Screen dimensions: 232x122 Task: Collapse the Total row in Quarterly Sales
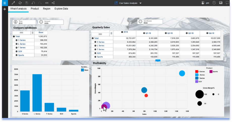click(x=93, y=38)
